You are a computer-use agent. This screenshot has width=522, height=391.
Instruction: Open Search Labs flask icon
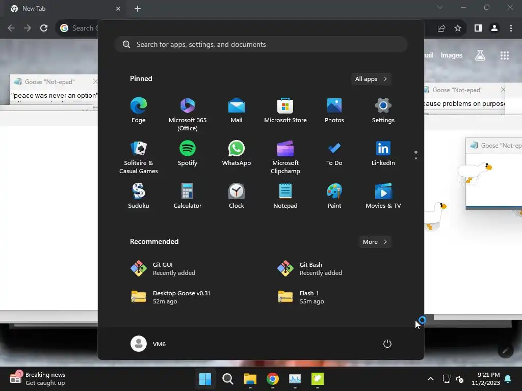(480, 55)
